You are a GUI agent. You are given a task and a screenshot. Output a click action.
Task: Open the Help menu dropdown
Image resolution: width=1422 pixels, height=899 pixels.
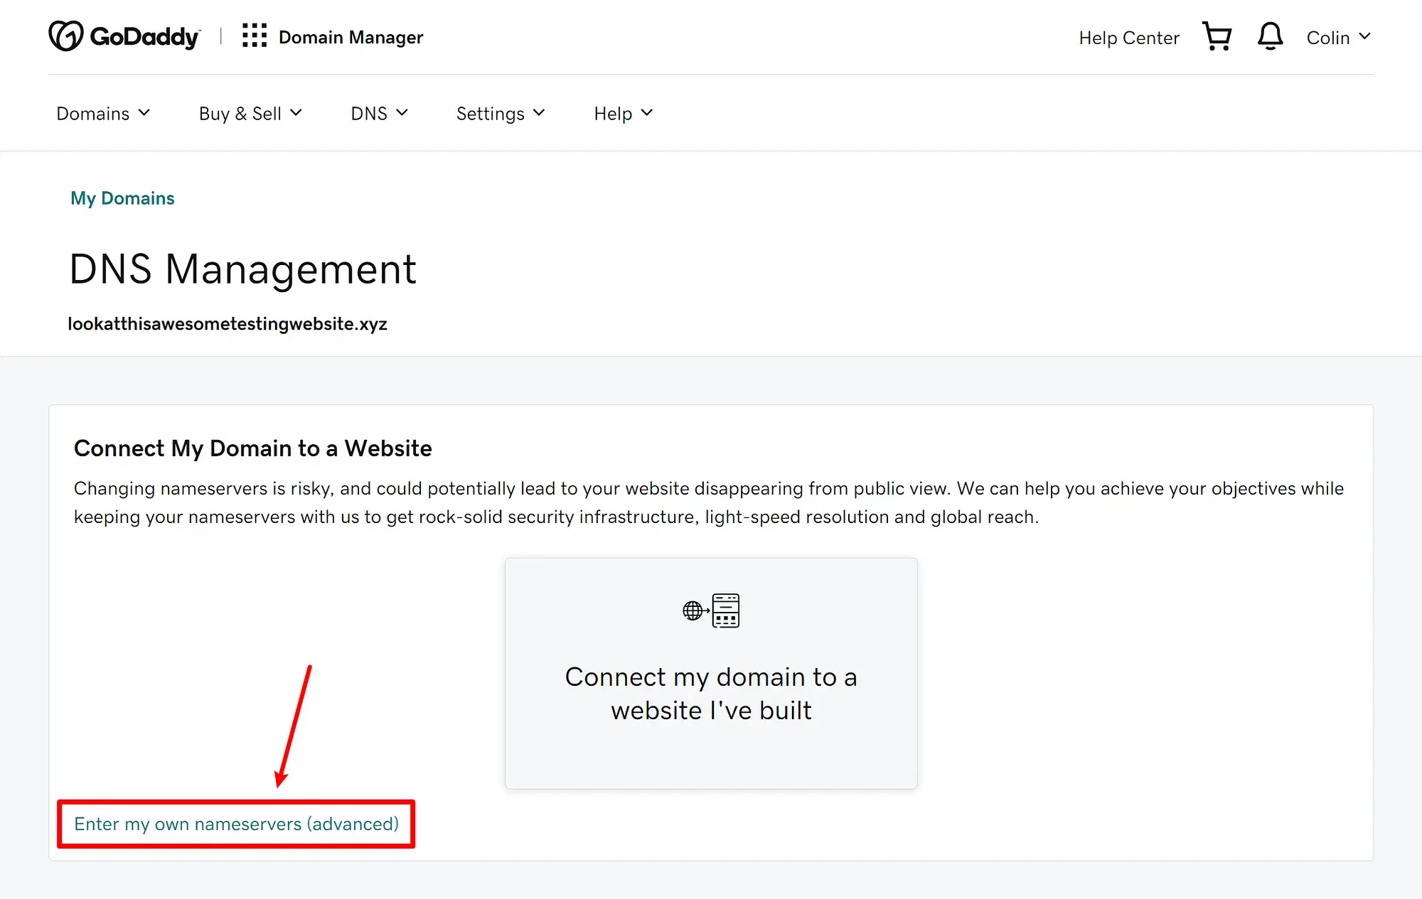coord(621,113)
